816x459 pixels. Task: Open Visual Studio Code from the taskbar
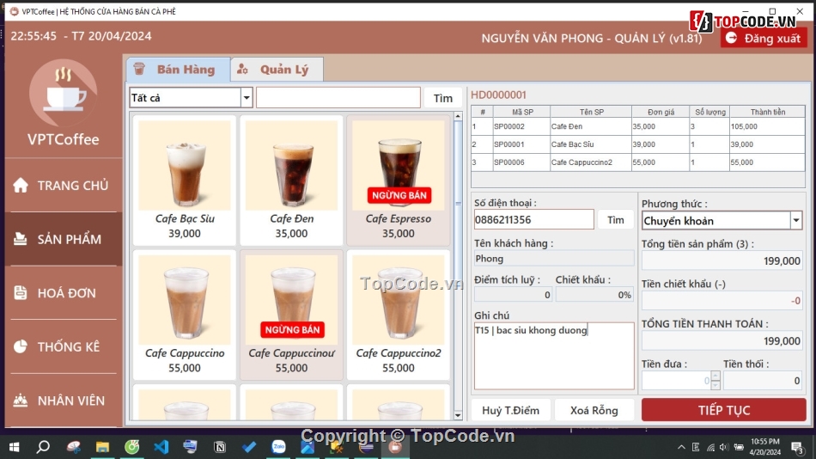[161, 447]
